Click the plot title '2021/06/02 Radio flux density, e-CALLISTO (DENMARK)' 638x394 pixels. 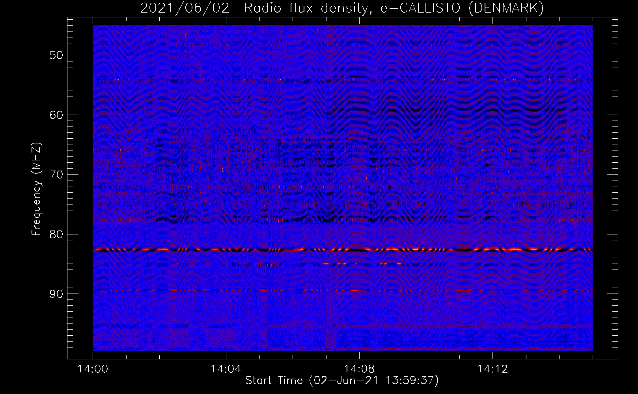342,8
